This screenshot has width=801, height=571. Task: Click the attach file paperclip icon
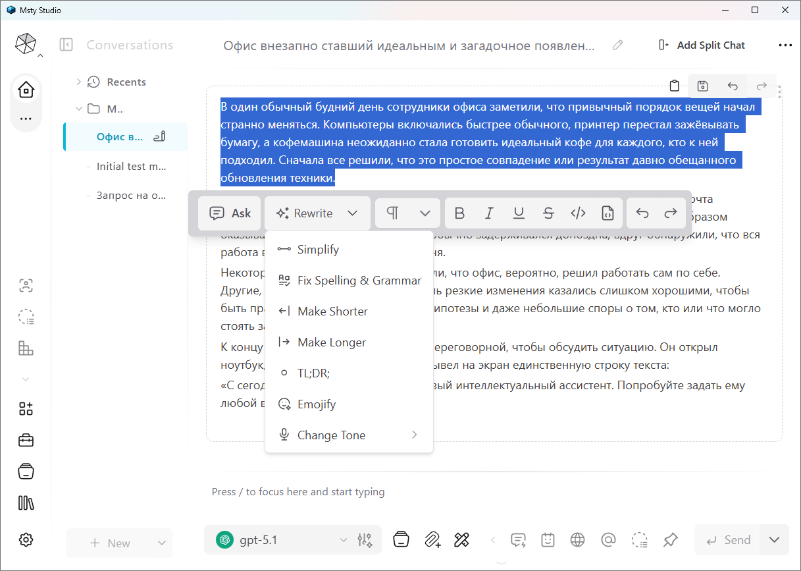pos(432,540)
